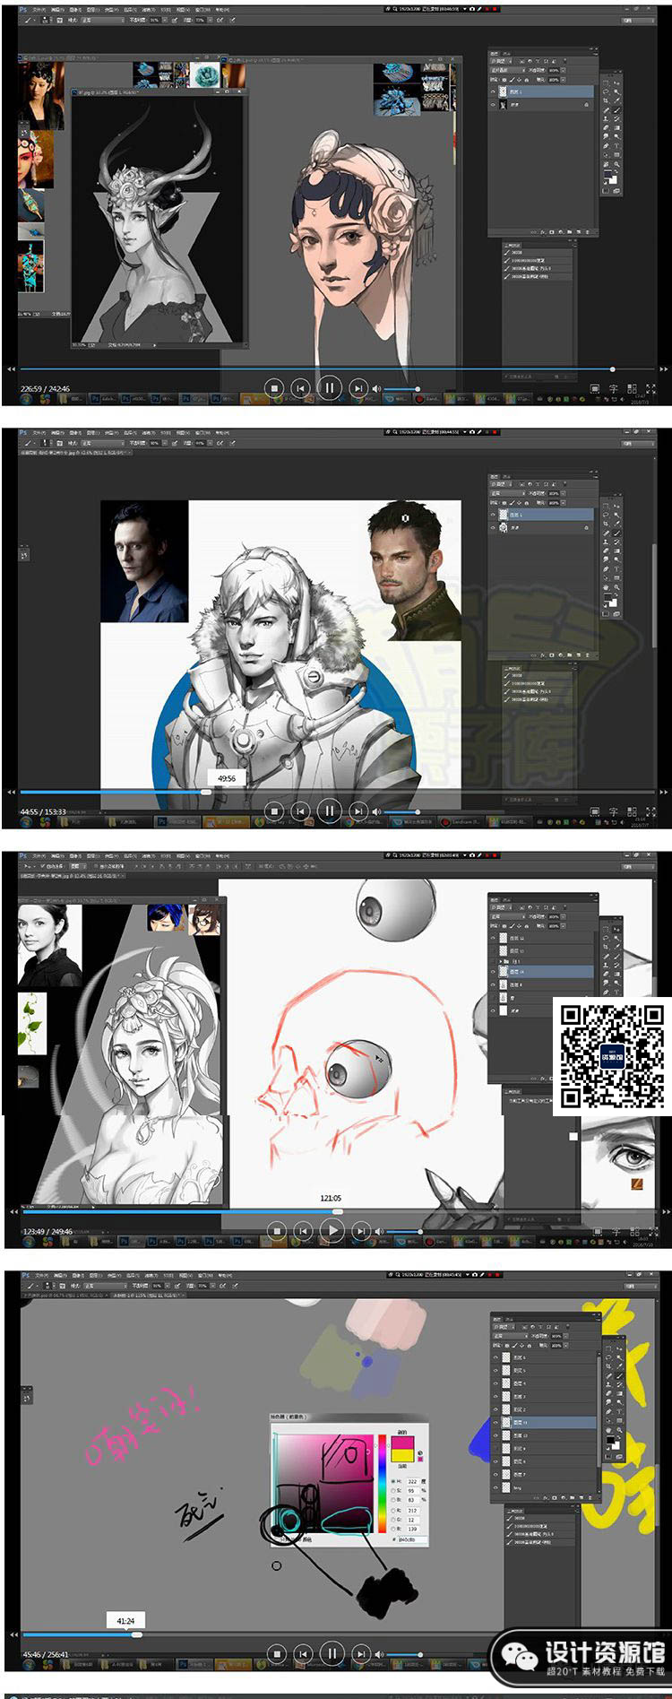This screenshot has width=672, height=1699.
Task: Enter fullscreen in the 226:59 / 242:46 player
Action: click(650, 389)
